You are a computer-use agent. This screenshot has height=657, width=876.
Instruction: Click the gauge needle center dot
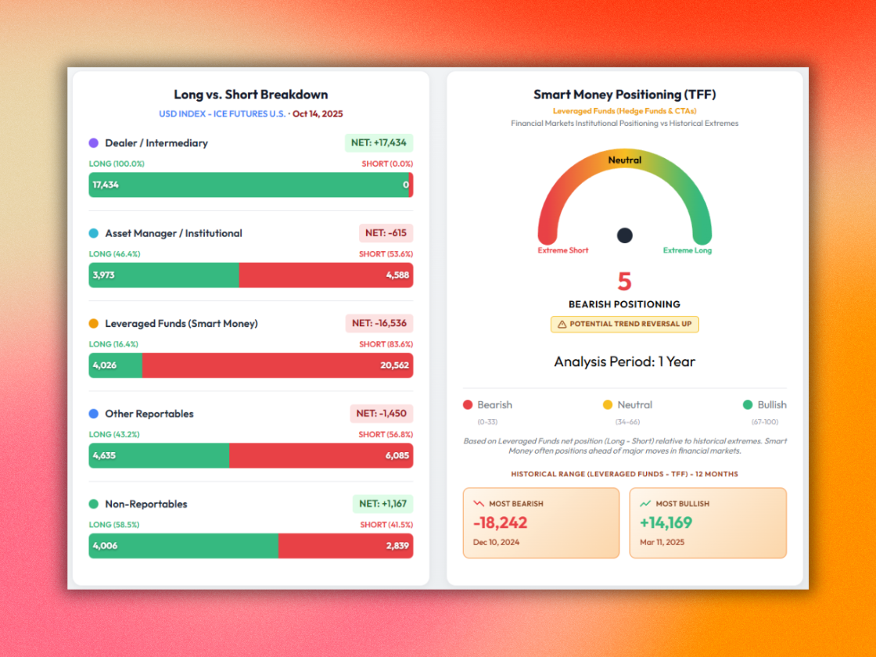pyautogui.click(x=625, y=235)
